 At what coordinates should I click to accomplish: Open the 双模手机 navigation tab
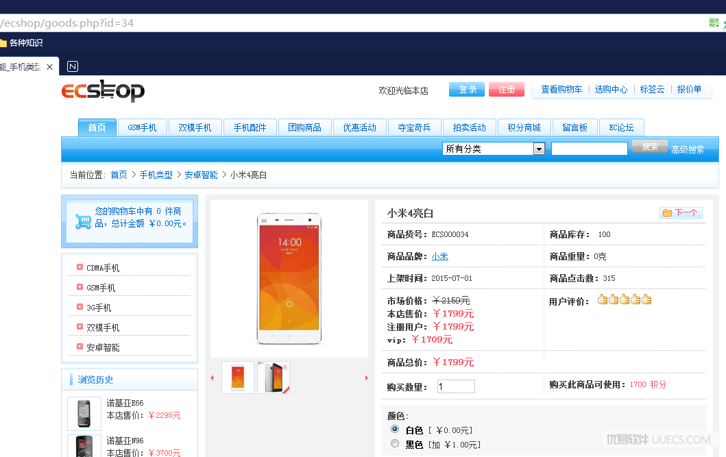click(x=195, y=127)
